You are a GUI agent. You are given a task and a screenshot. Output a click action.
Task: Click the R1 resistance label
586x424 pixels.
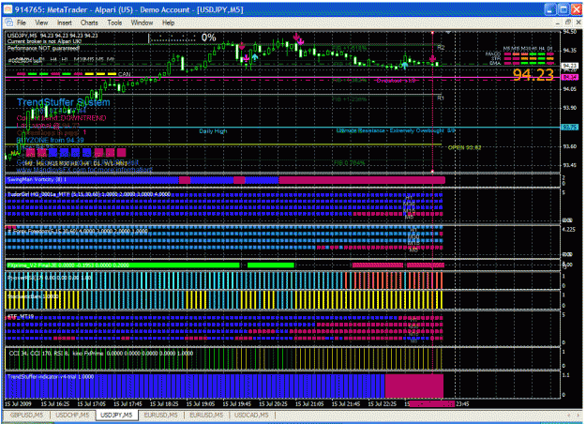(x=441, y=98)
